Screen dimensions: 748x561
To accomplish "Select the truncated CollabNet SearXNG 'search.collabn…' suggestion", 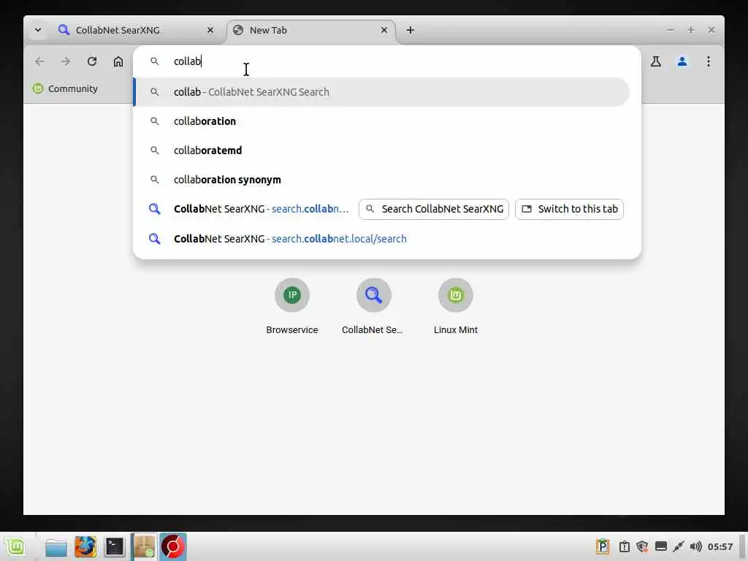I will click(x=248, y=209).
